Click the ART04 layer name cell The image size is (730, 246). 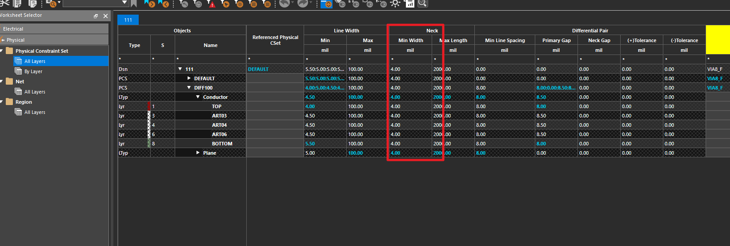tap(211, 125)
